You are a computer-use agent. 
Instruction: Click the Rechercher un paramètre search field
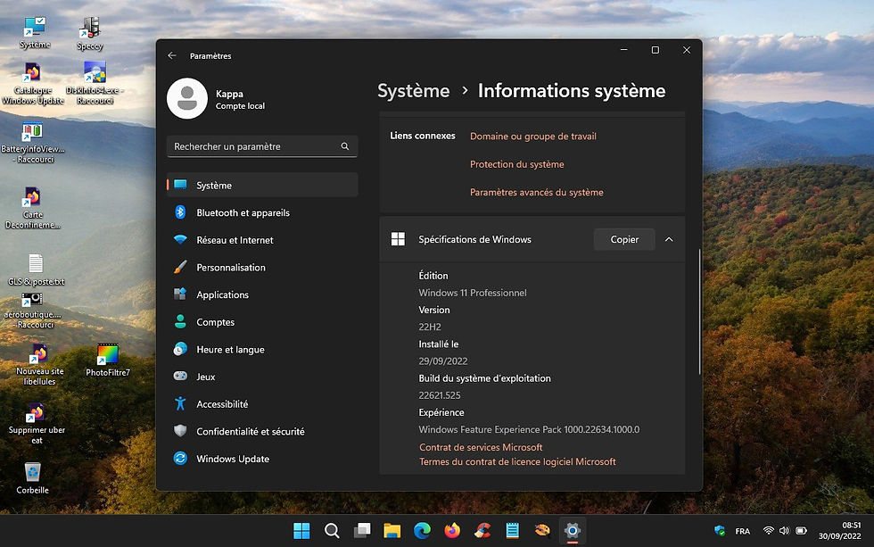tap(262, 146)
